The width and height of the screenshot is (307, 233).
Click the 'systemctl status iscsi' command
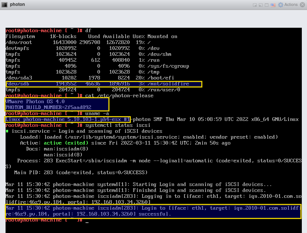pyautogui.click(x=118, y=125)
